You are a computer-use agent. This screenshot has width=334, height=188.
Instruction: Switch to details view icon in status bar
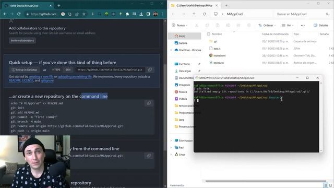pyautogui.click(x=326, y=185)
